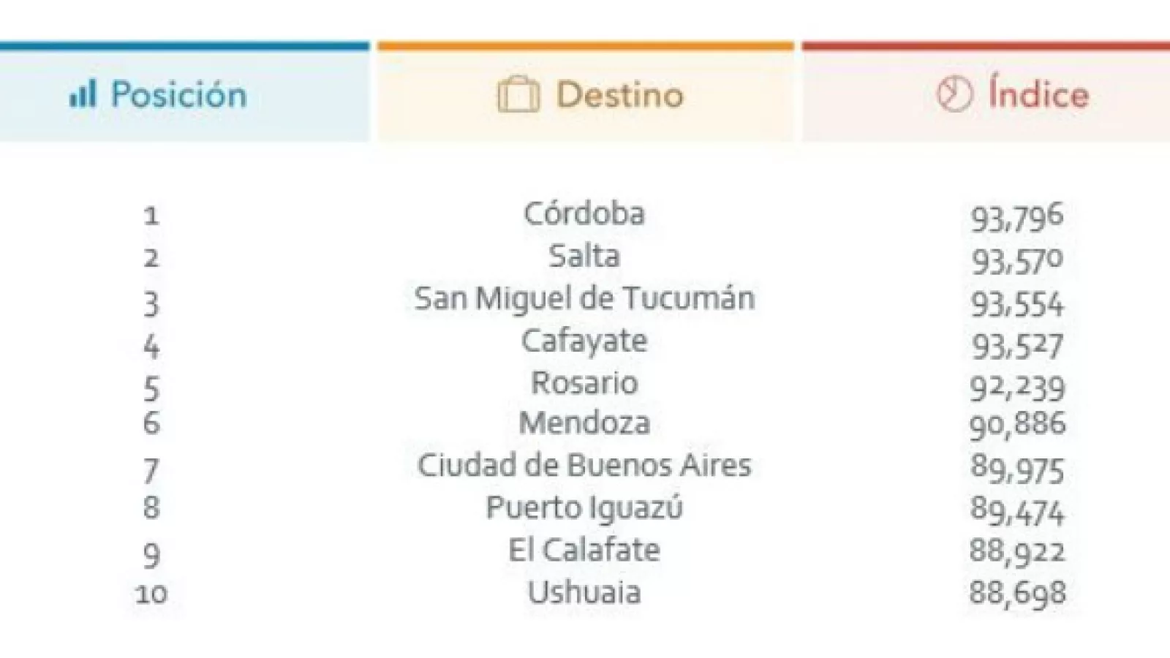The image size is (1170, 658).
Task: Select Rosario in the ranking
Action: pyautogui.click(x=584, y=382)
